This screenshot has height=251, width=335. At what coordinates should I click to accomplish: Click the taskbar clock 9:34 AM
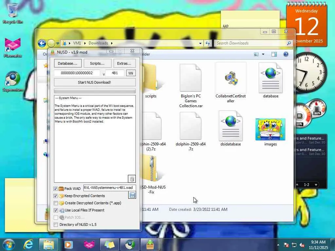[318, 244]
